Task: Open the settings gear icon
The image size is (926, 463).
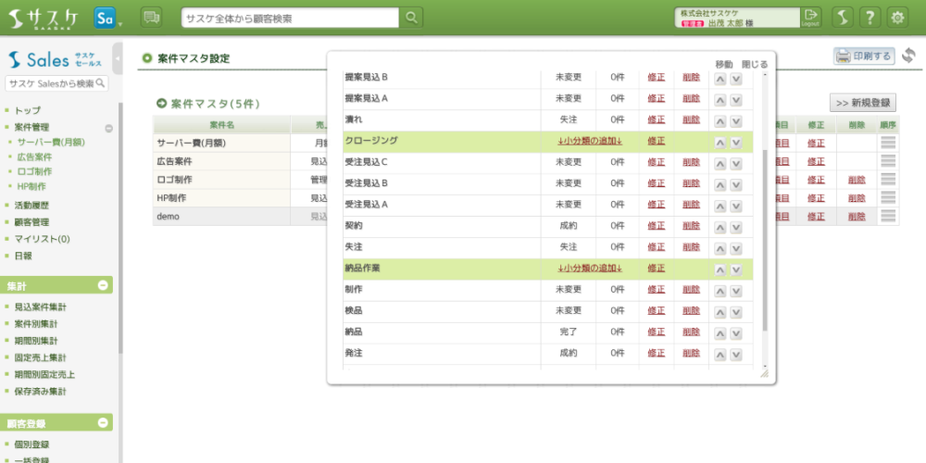Action: [897, 18]
